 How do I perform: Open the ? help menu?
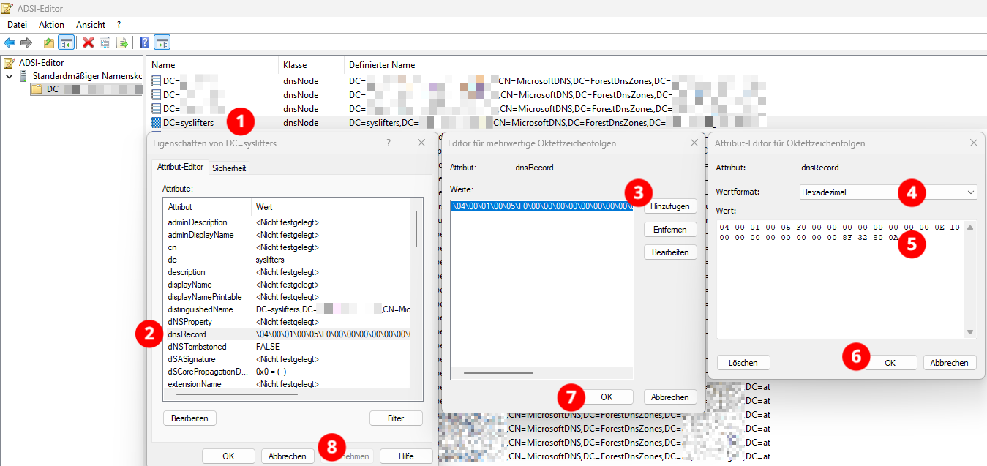click(x=119, y=25)
